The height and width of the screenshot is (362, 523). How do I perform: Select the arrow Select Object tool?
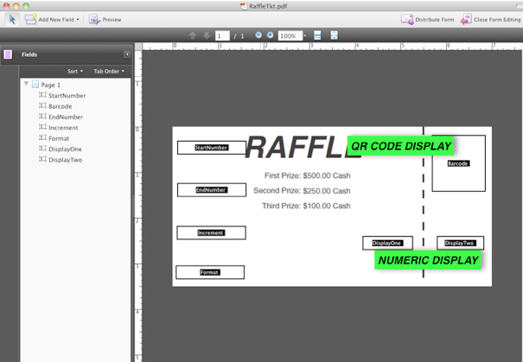(12, 19)
